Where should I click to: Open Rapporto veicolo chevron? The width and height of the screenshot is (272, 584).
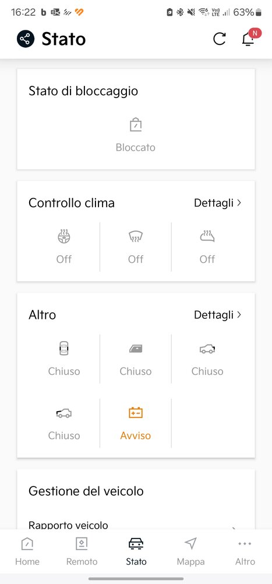tap(235, 527)
